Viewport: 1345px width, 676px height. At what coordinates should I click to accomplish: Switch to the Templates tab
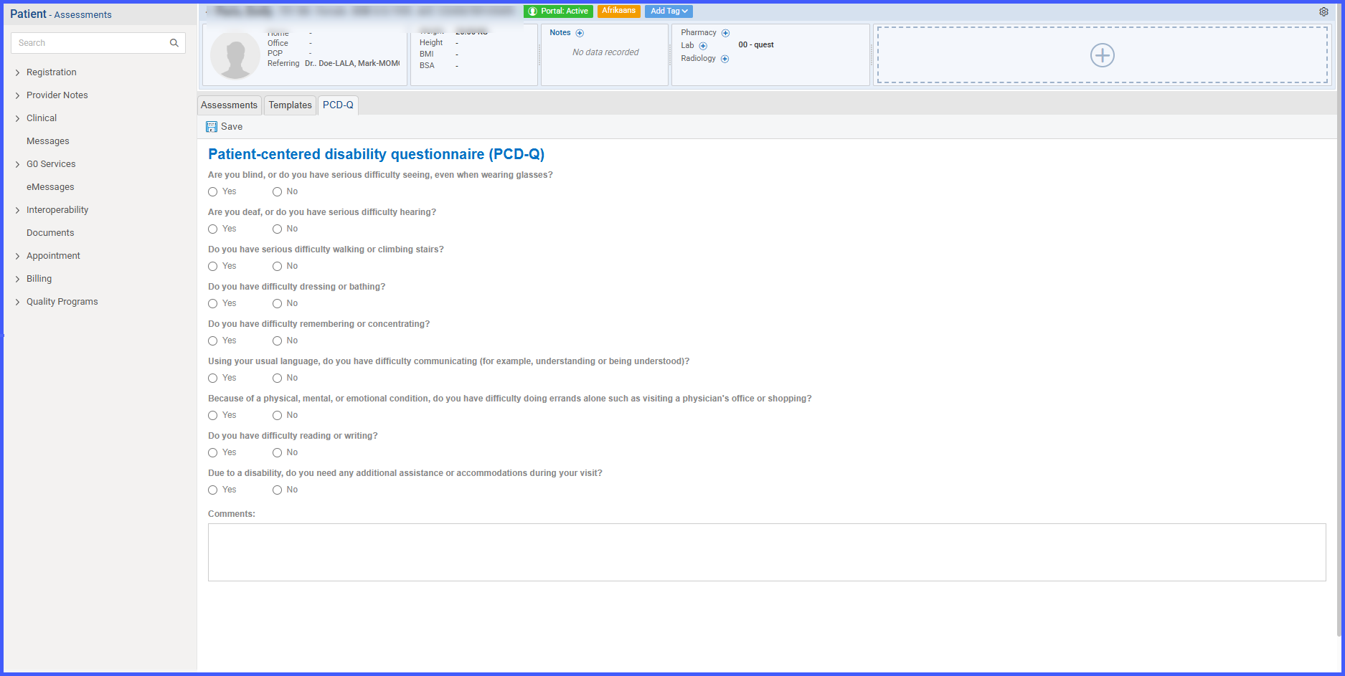[x=290, y=105]
